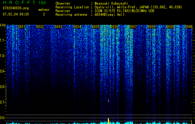
Task: Click the 0.8 kHz axis label
Action: click(2, 87)
